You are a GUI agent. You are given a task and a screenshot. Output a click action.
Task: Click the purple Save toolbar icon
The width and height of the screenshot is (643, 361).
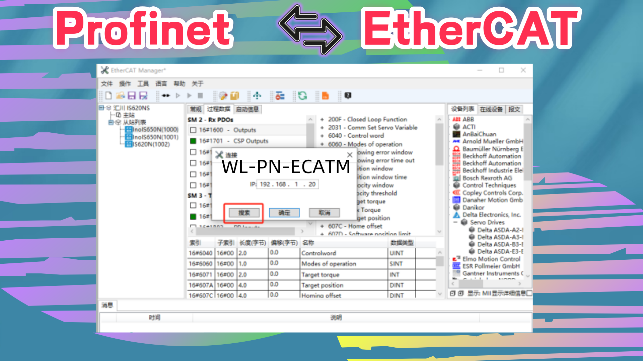coord(132,96)
